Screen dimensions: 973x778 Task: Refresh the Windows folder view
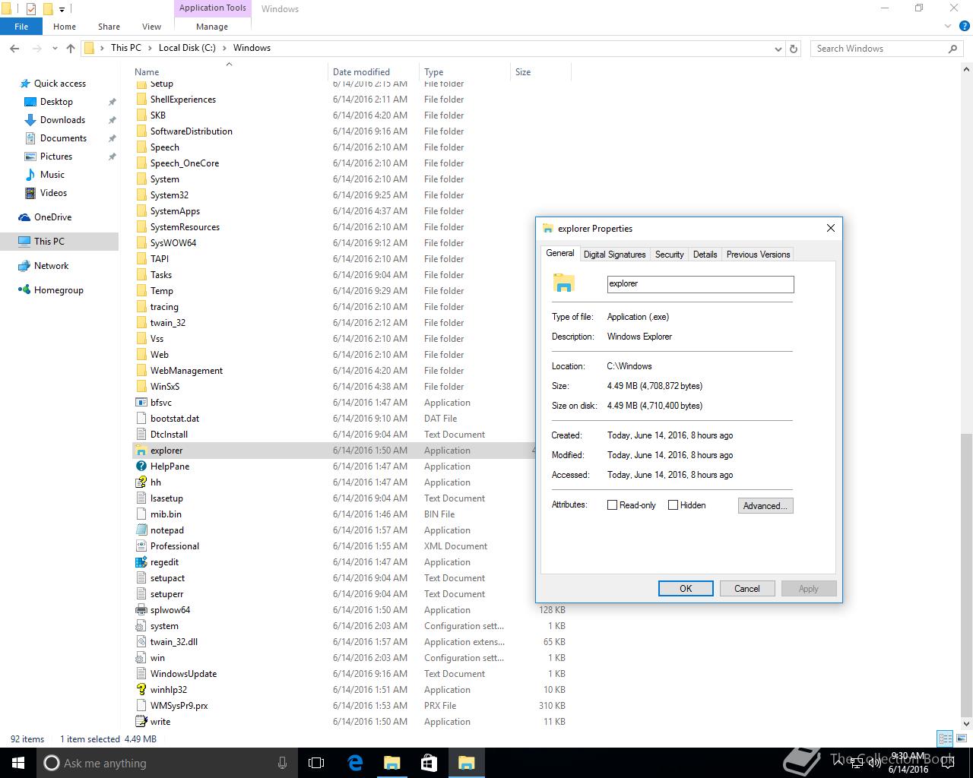tap(794, 49)
